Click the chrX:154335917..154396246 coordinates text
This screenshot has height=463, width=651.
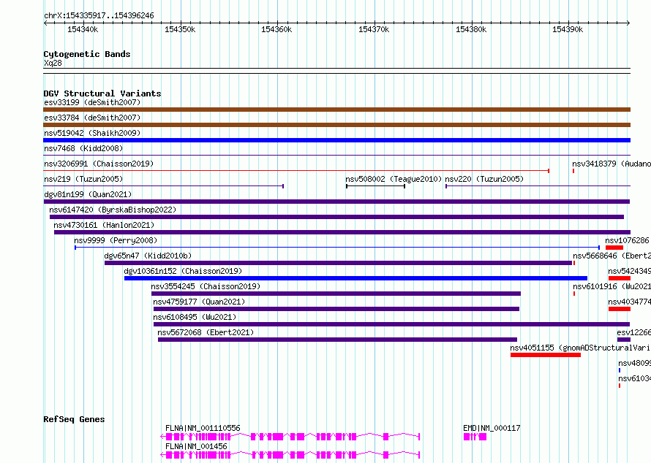(x=99, y=15)
